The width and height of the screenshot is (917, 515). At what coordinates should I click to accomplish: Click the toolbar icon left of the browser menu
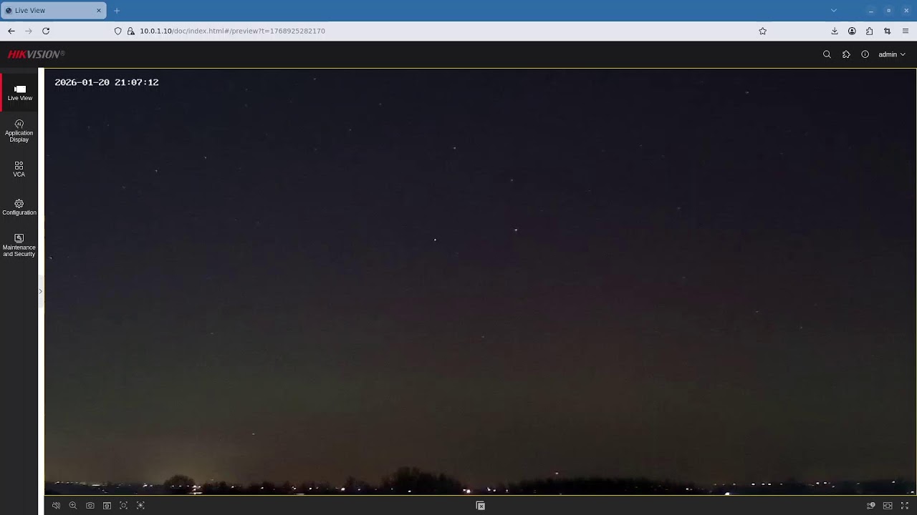887,31
